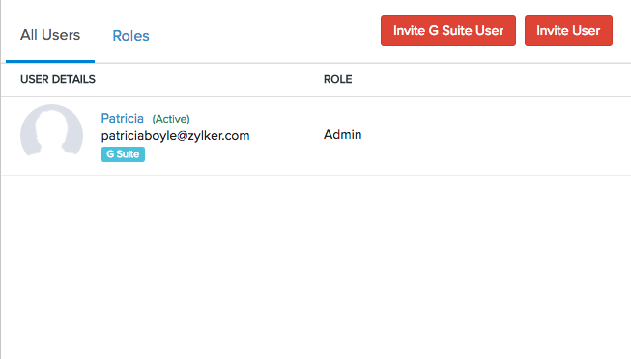Click the (Active) status label
The image size is (631, 359).
171,119
